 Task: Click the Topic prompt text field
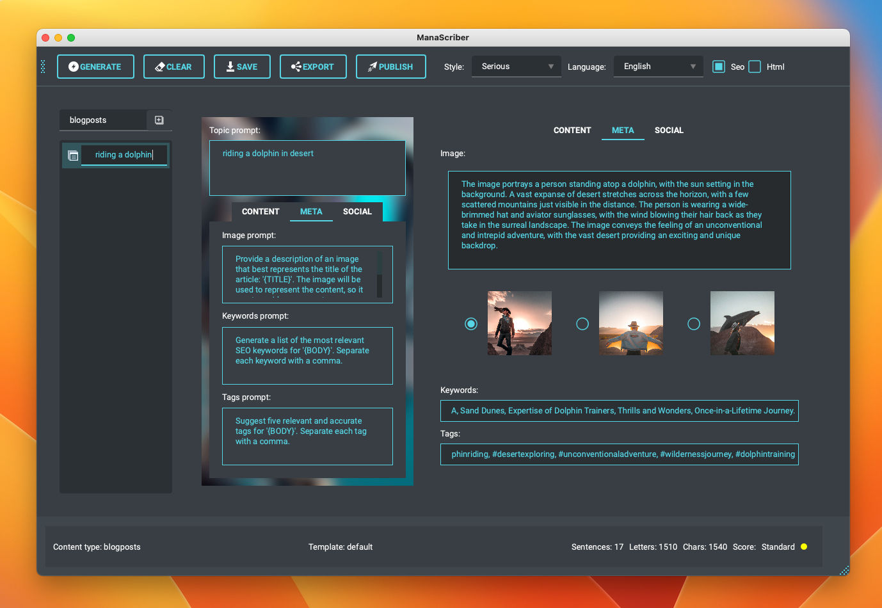pyautogui.click(x=307, y=168)
